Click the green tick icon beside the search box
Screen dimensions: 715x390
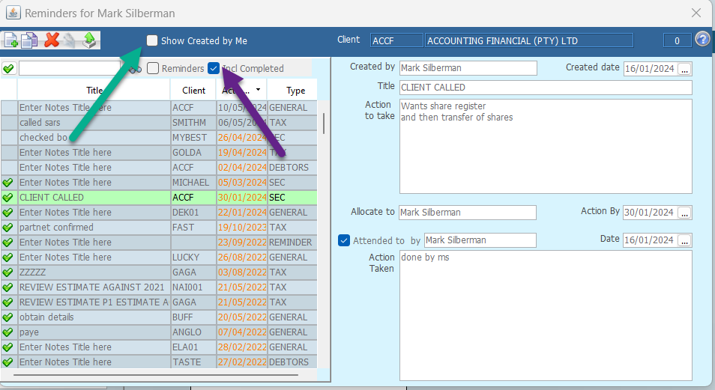tap(8, 69)
